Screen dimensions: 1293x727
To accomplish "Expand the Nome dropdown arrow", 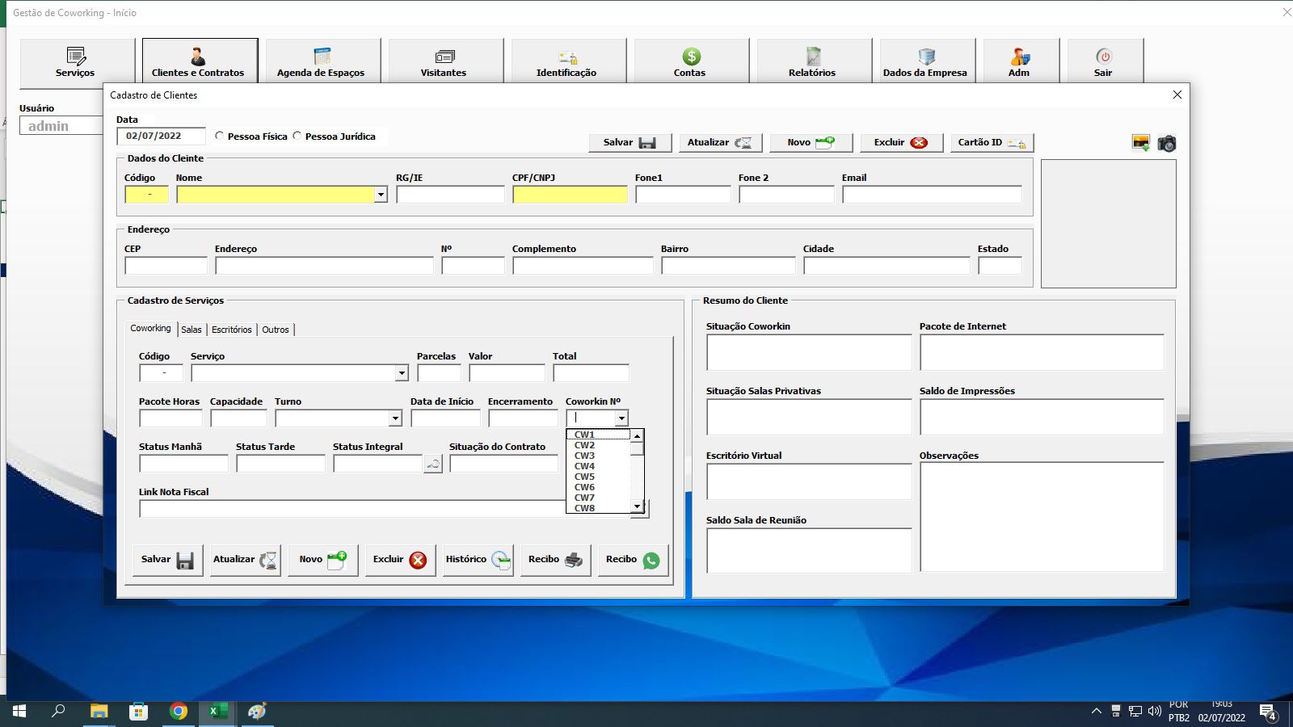I will (x=381, y=195).
